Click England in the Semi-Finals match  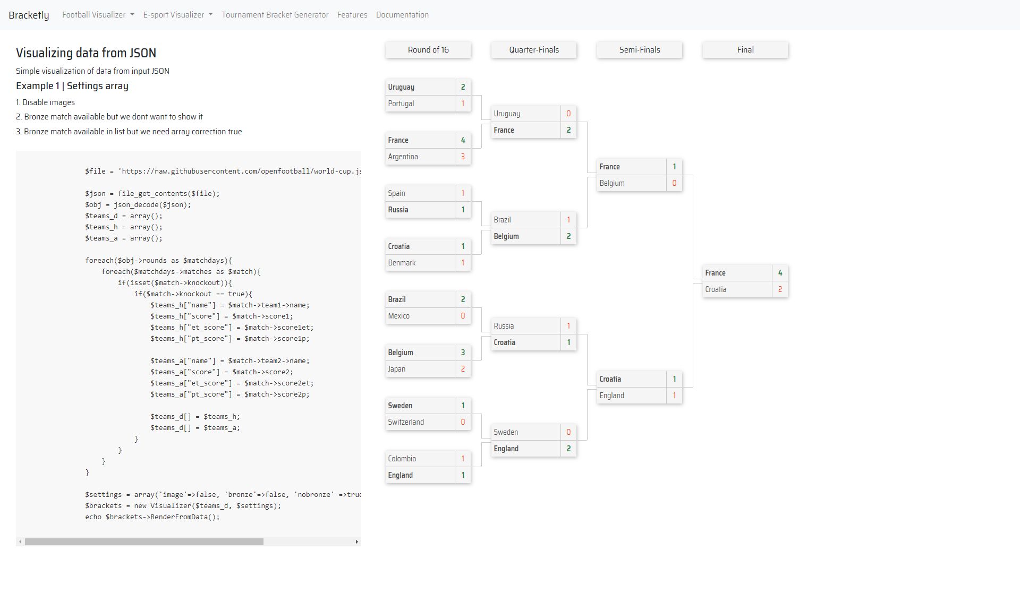tap(631, 396)
